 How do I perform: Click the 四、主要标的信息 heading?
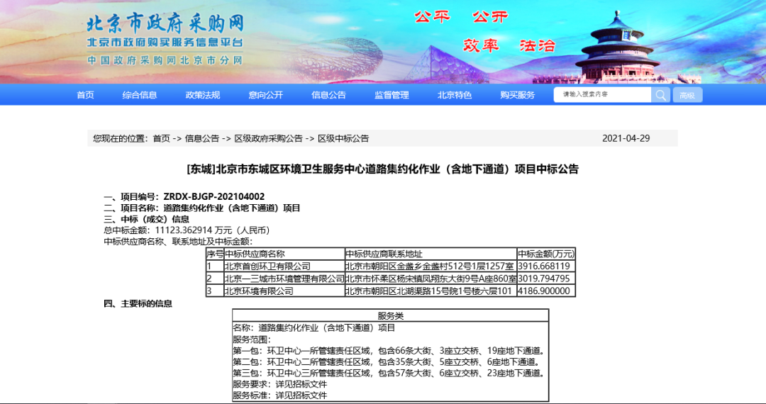[138, 304]
